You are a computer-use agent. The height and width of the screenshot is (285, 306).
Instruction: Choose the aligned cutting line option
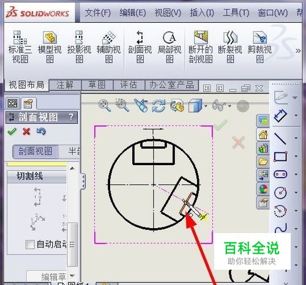point(37,221)
